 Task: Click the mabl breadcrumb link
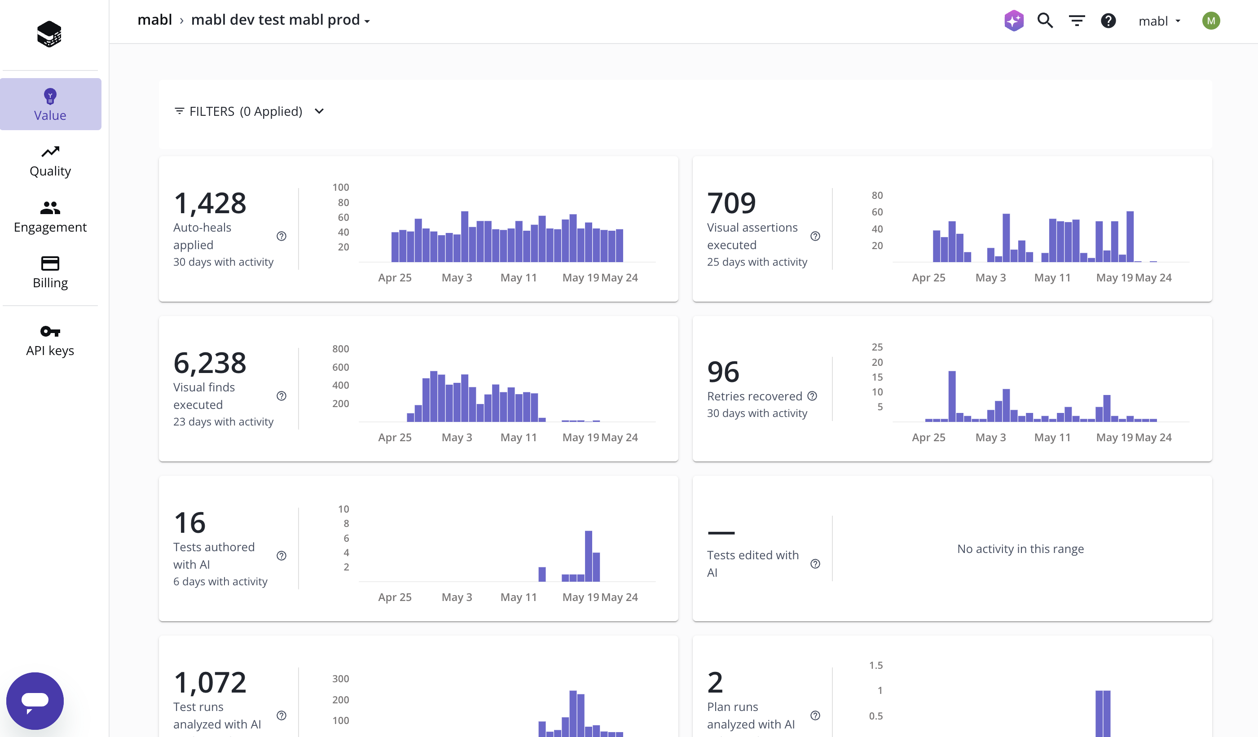(154, 20)
